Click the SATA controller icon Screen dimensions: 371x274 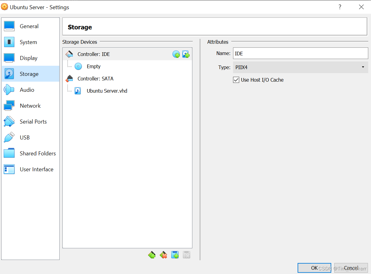(x=69, y=79)
